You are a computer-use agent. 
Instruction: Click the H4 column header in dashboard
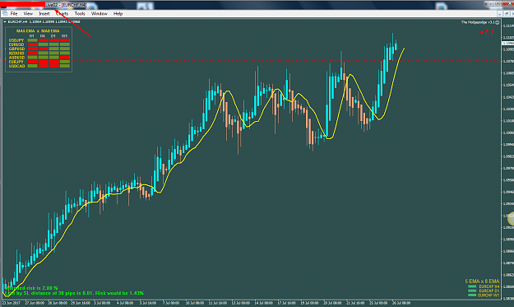click(x=43, y=35)
